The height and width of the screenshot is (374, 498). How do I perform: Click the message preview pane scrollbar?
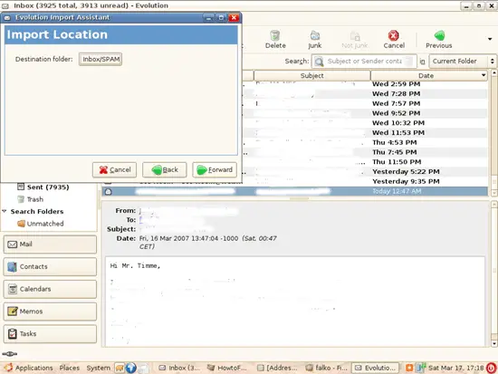point(493,273)
